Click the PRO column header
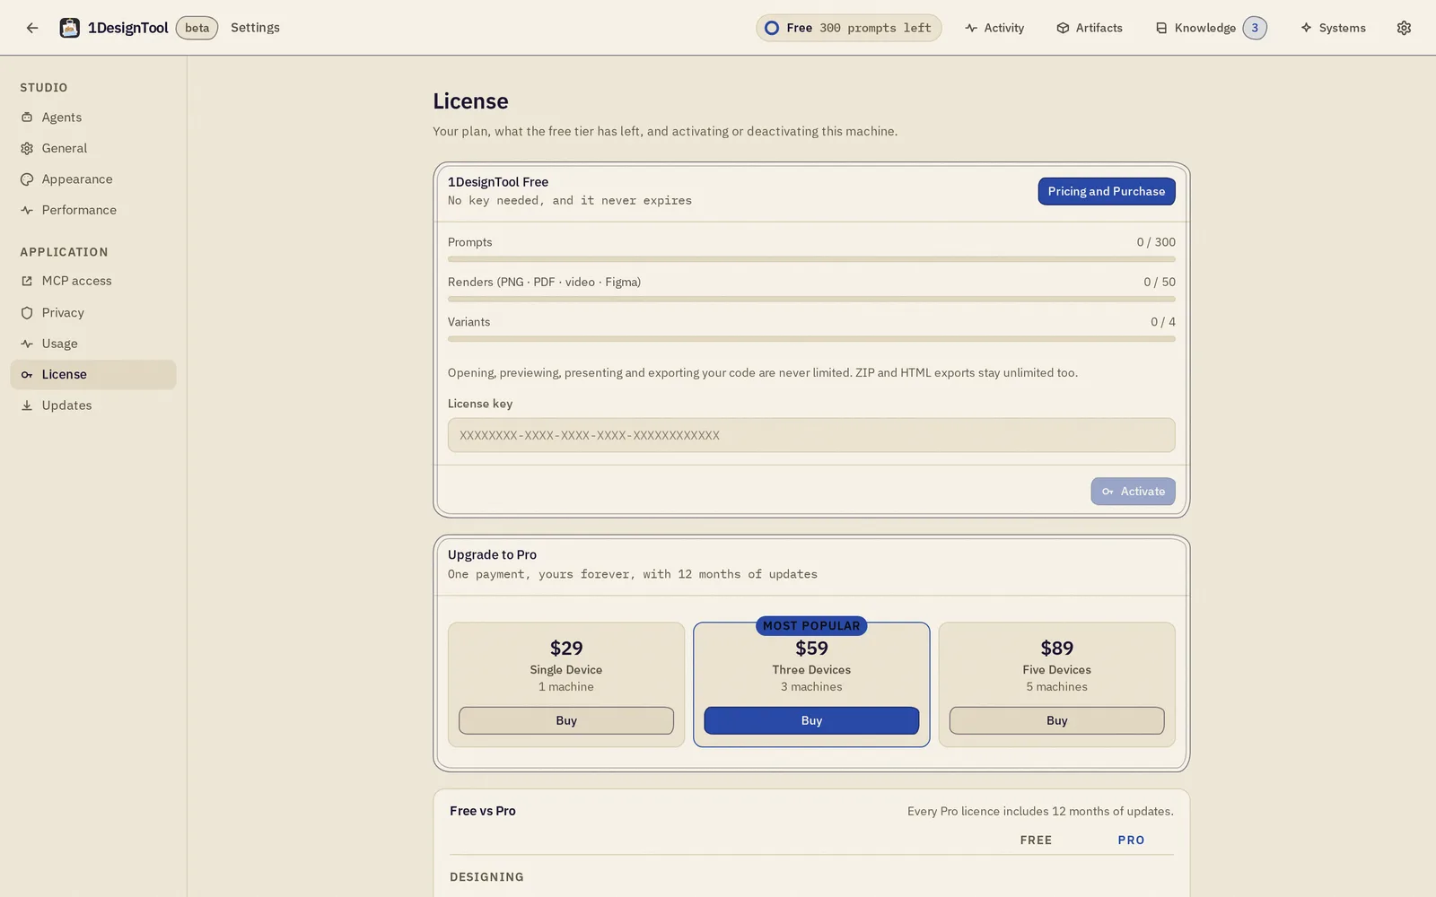1436x897 pixels. click(x=1131, y=840)
